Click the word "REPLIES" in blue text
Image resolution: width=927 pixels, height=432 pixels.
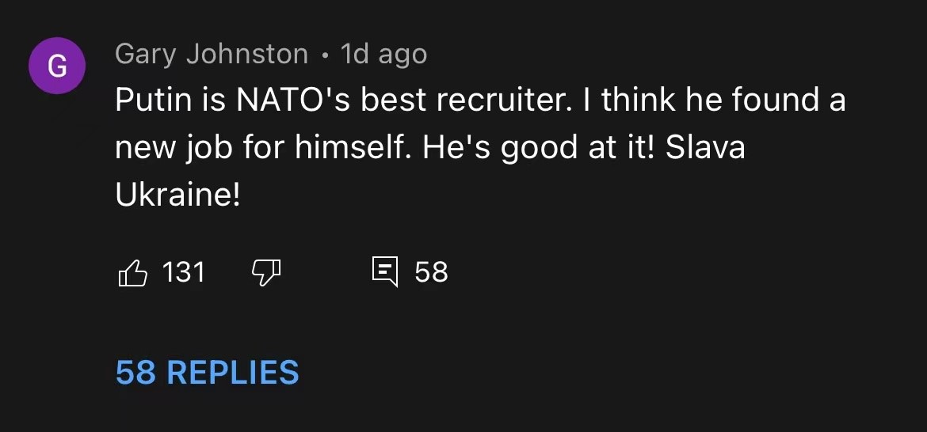(233, 373)
